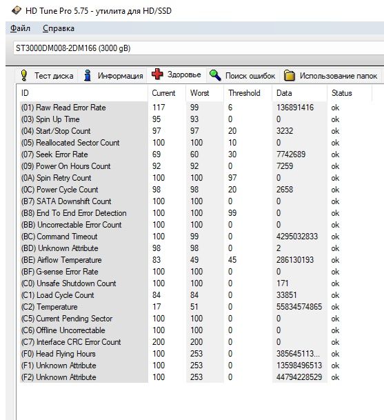Click data value 286130193 for Airflow Temperature
The image size is (384, 420).
[x=295, y=260]
